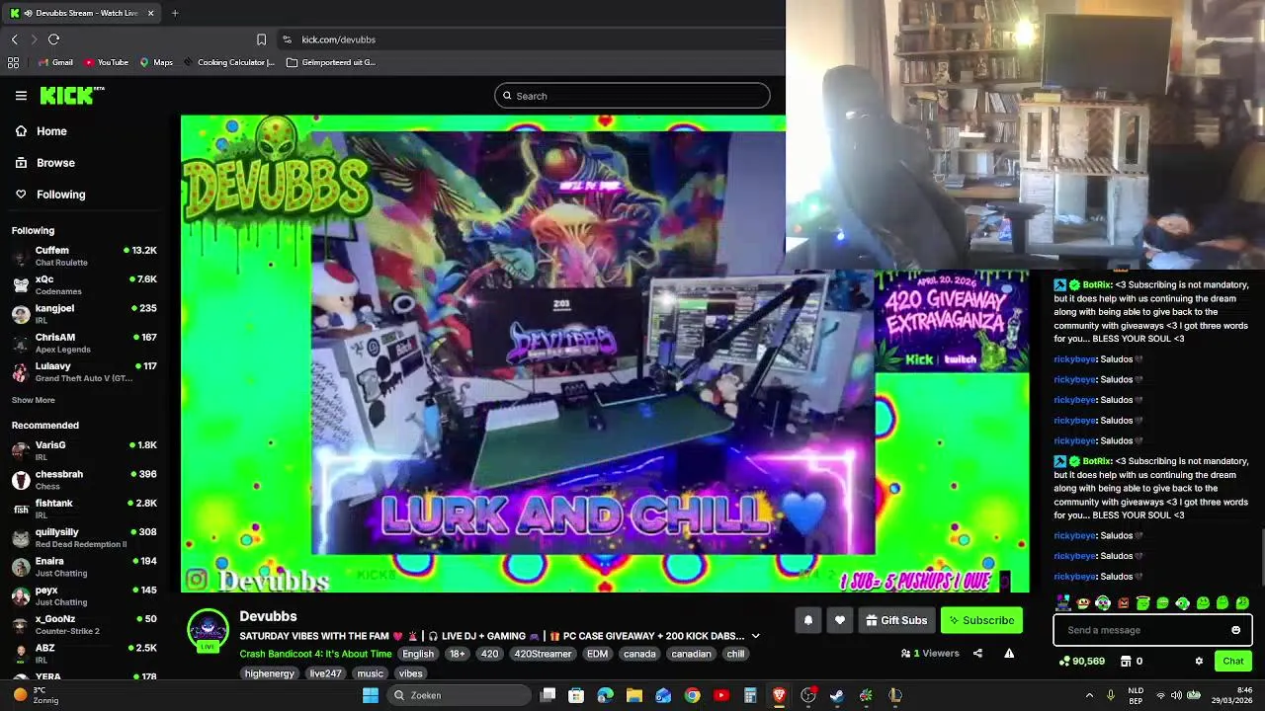Click the viewers count icon
Viewport: 1265px width, 711px height.
(905, 653)
